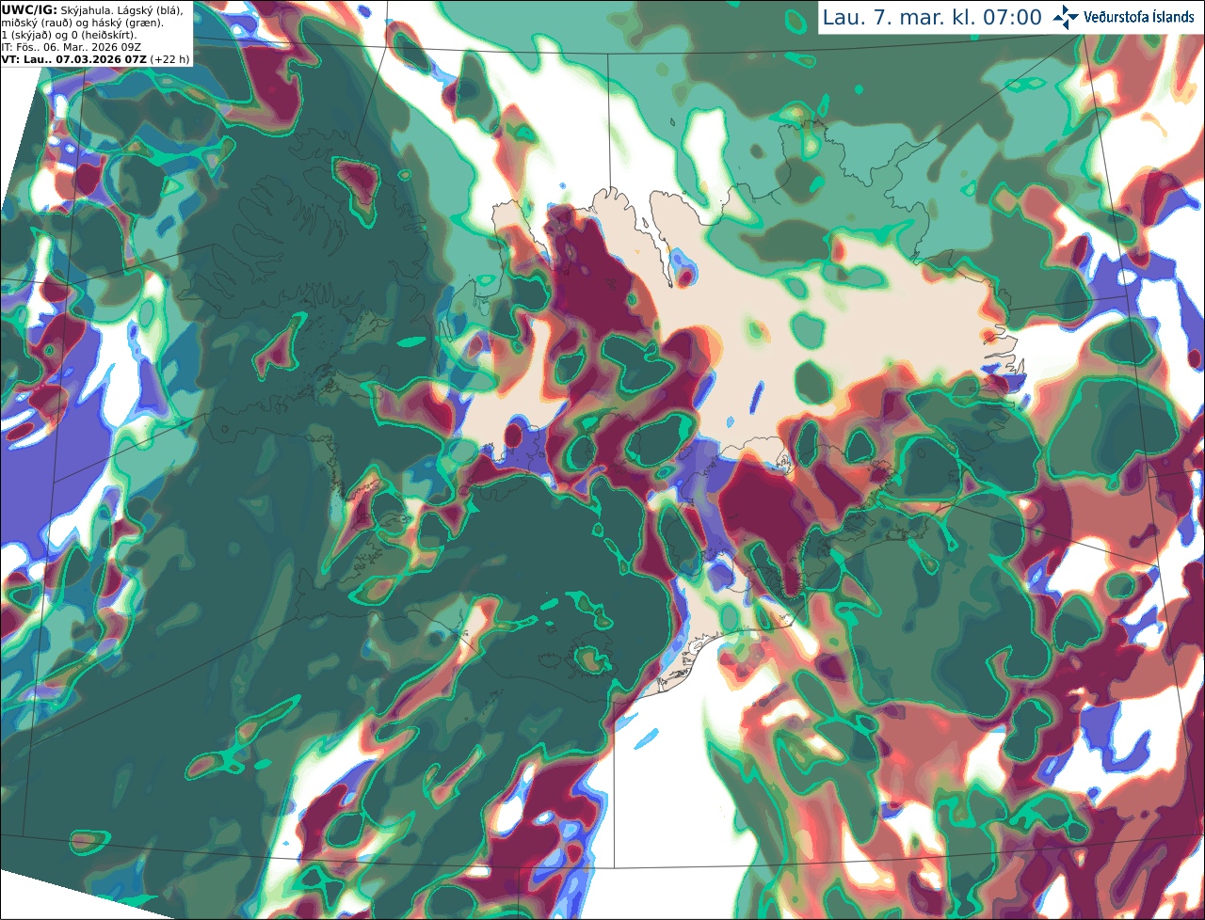Viewport: 1205px width, 920px height.
Task: Click the Veðurstofa Íslands logo icon
Action: [1066, 17]
